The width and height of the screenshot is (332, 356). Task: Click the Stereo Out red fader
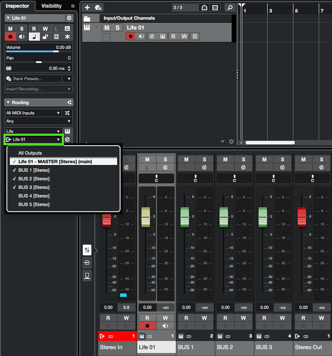(302, 217)
